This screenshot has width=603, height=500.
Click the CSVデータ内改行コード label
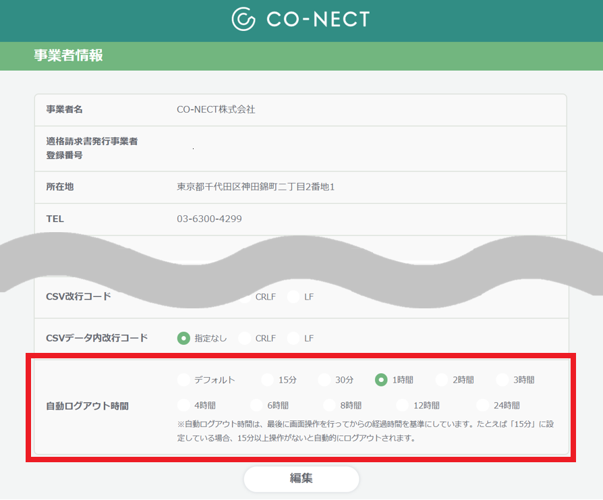click(97, 338)
